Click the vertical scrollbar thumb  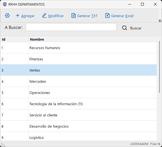[x=159, y=67]
